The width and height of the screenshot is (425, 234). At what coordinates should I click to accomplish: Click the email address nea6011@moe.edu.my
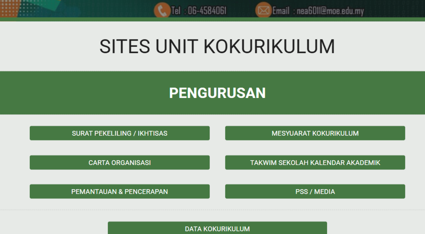coord(330,11)
